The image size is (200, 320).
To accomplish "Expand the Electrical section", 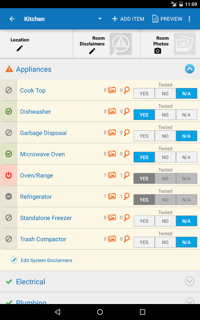I will coord(190,282).
